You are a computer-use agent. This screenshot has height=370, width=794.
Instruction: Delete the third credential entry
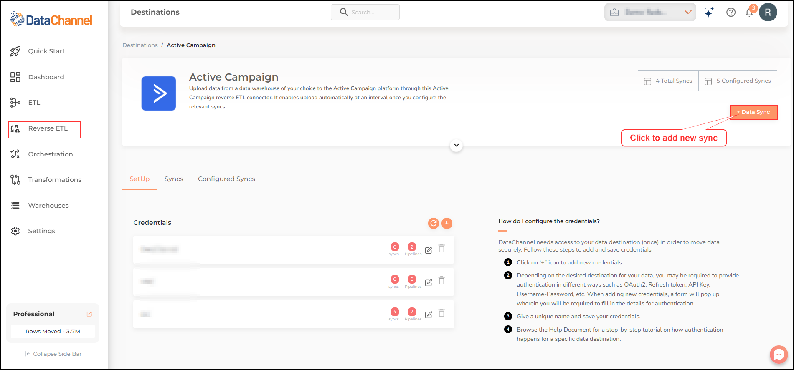click(441, 313)
